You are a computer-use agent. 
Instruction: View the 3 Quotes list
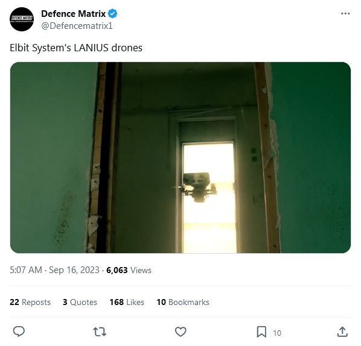(80, 302)
